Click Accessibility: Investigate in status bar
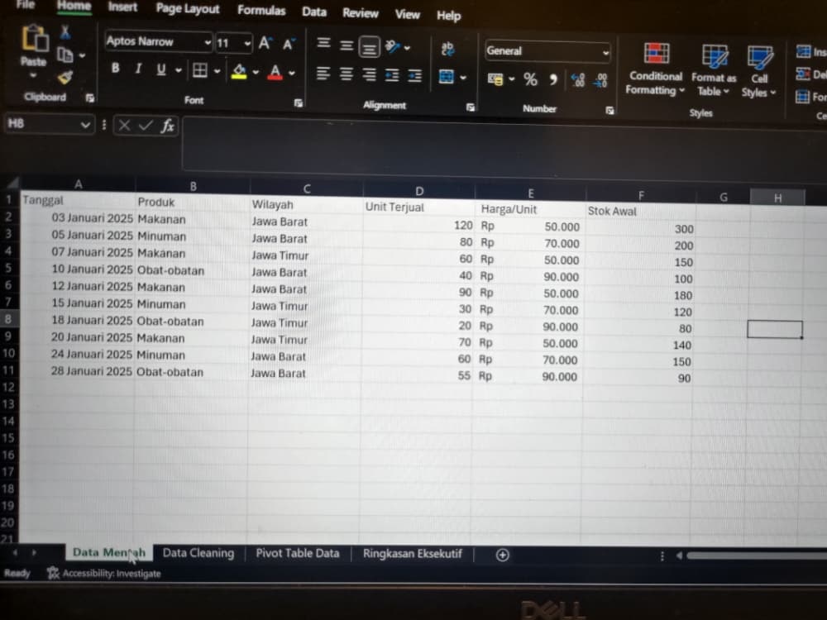827x620 pixels. (x=104, y=573)
